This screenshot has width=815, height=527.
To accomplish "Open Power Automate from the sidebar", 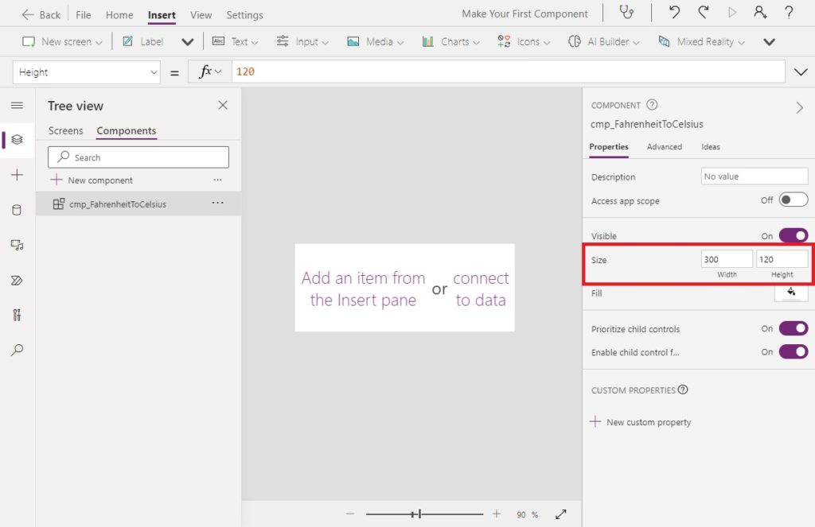I will [x=18, y=280].
